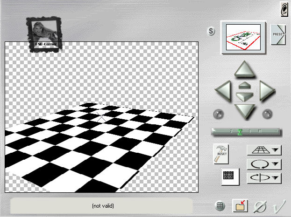Open the axis rotation dropdown
The height and width of the screenshot is (217, 291).
click(x=264, y=177)
